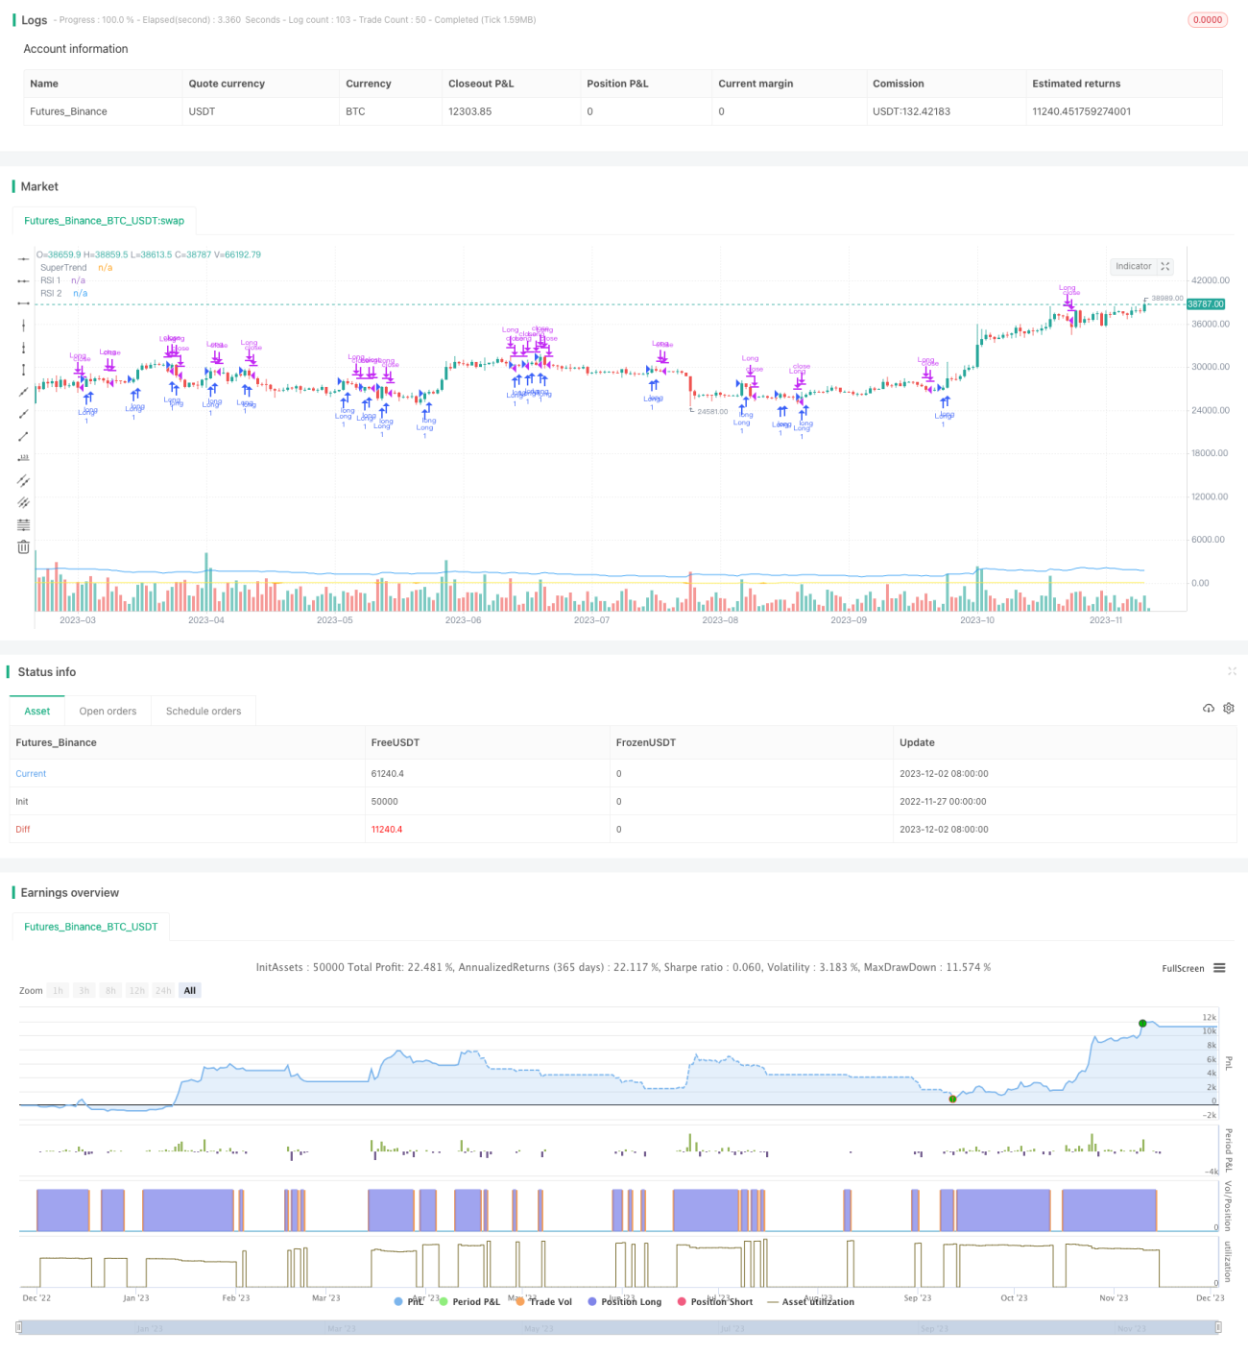
Task: Click the range navigator left handle
Action: click(19, 1327)
